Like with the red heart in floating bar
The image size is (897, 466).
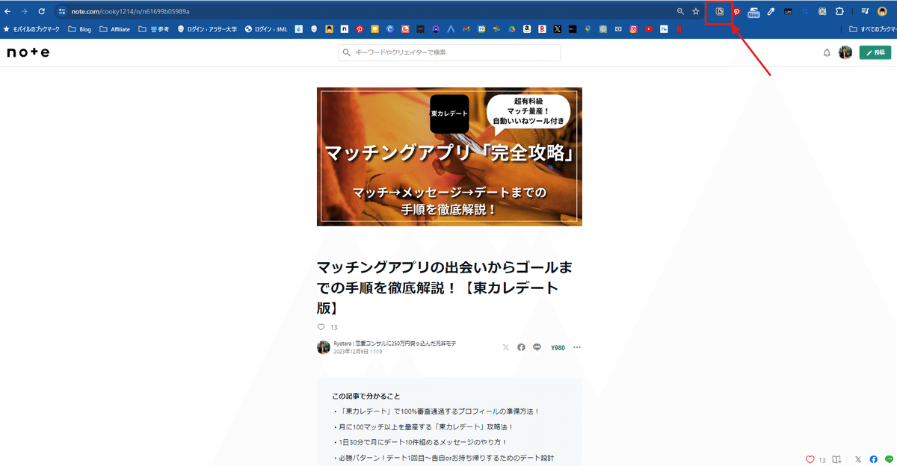click(x=810, y=459)
